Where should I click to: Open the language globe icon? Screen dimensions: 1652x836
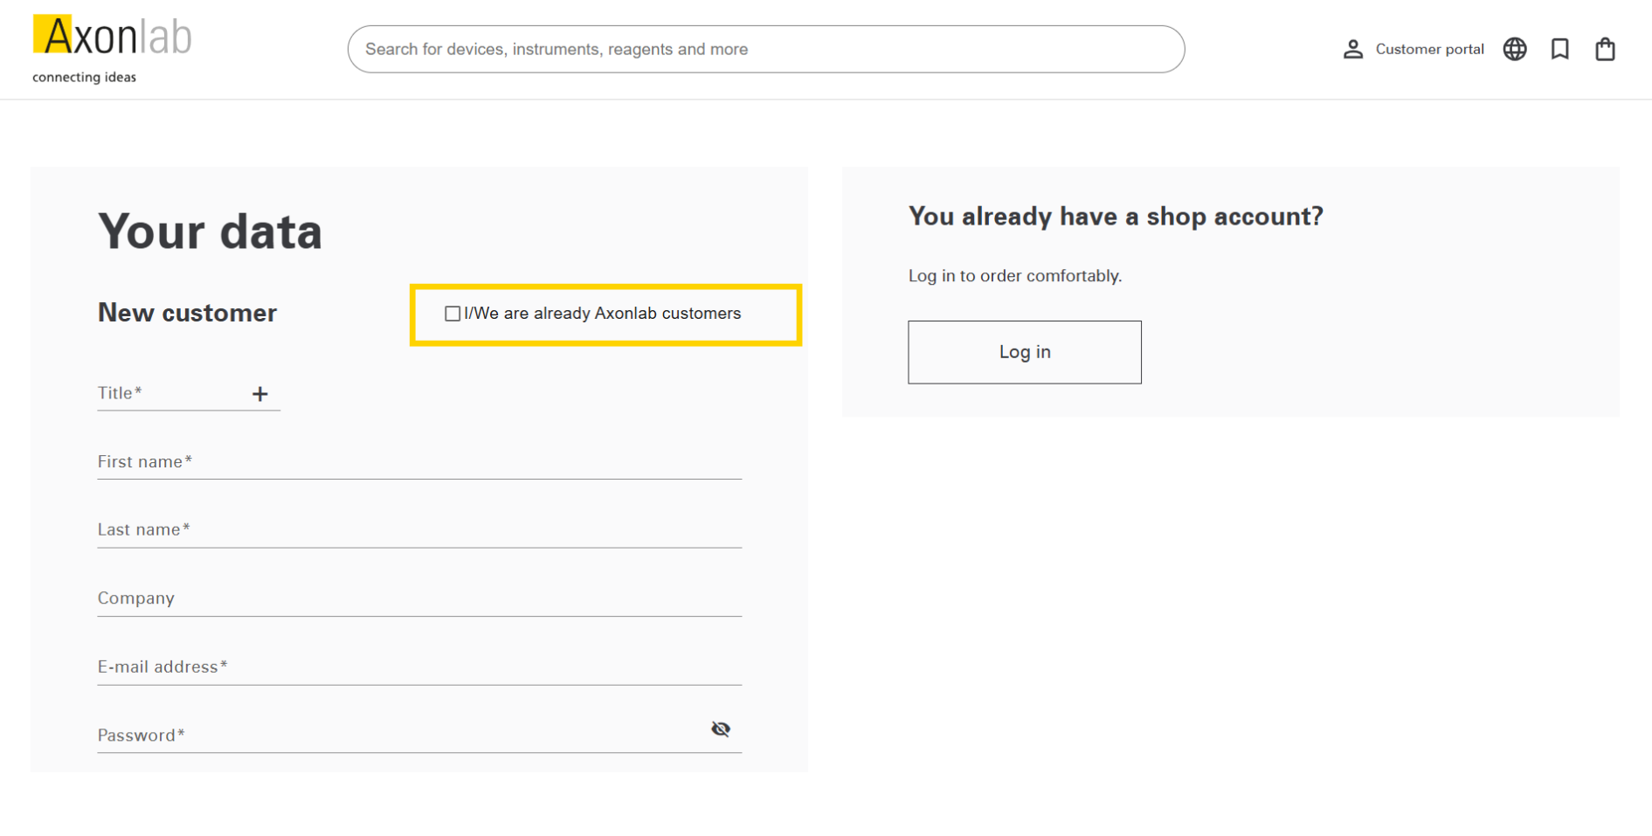pos(1514,49)
